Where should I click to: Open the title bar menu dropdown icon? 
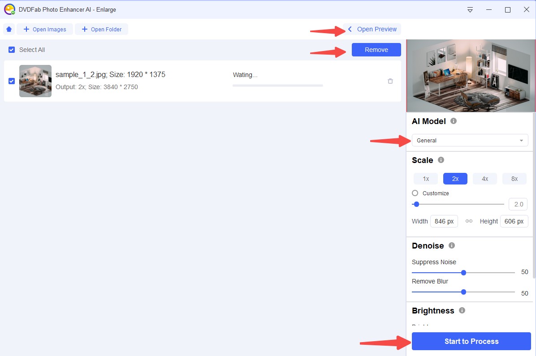[470, 9]
